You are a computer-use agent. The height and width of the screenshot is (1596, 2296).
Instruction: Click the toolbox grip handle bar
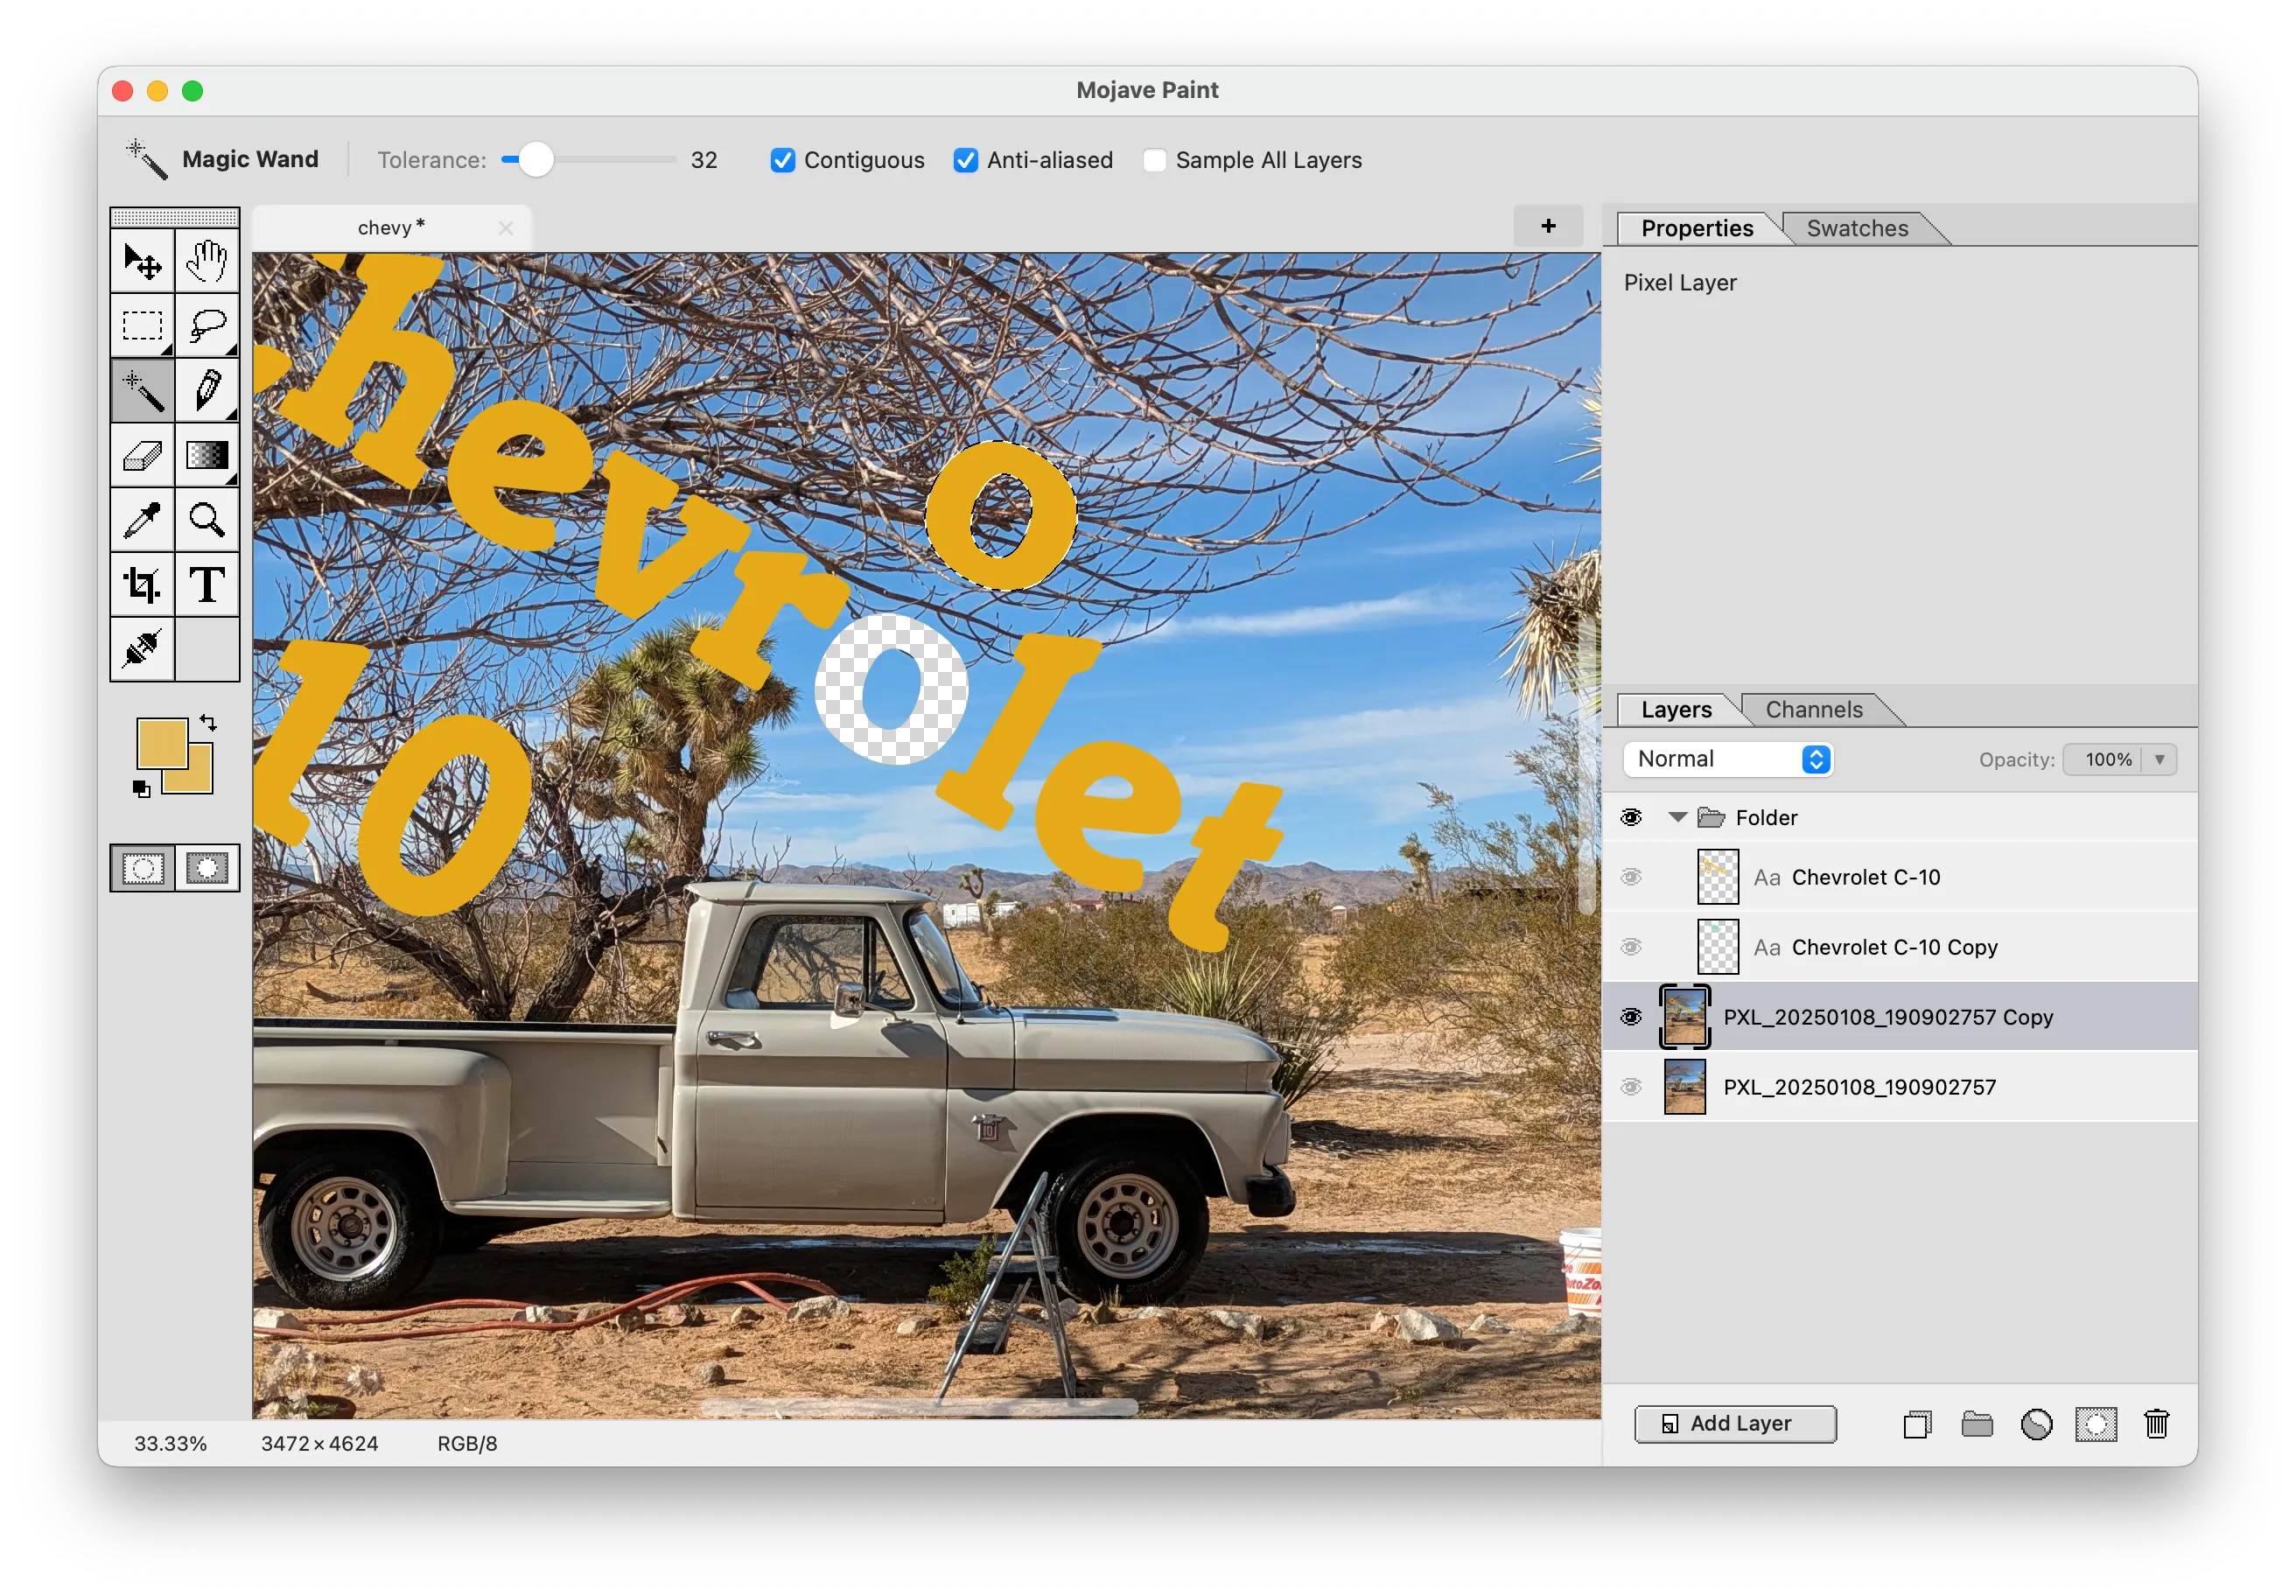[175, 217]
